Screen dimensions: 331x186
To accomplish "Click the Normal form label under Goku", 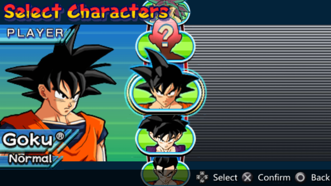I will tap(31, 159).
